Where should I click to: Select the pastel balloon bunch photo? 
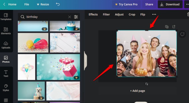[27, 67]
